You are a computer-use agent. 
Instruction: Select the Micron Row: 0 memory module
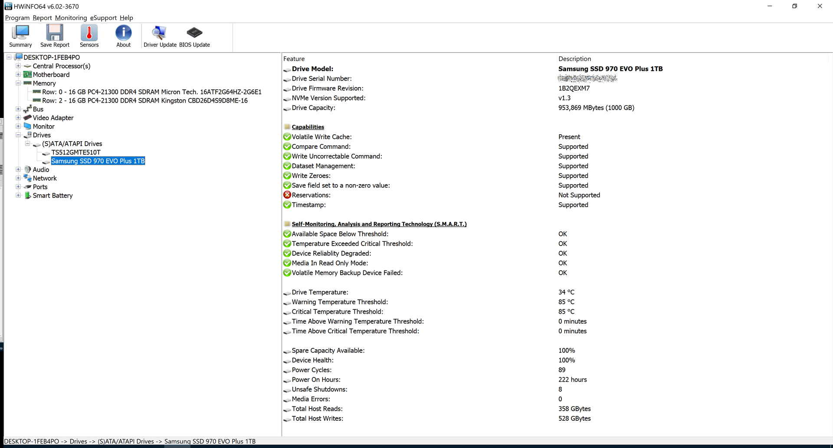click(152, 92)
